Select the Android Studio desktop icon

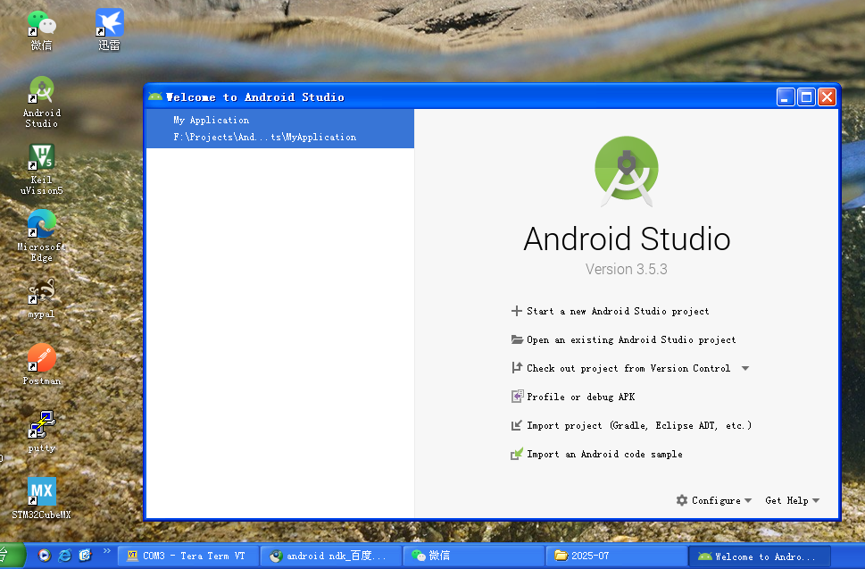pos(41,102)
